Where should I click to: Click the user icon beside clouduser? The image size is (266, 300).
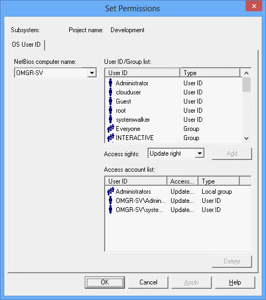tap(110, 92)
